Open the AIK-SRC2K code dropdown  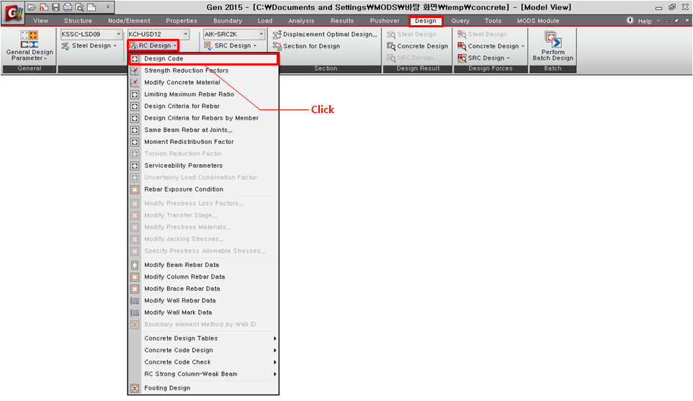click(261, 34)
